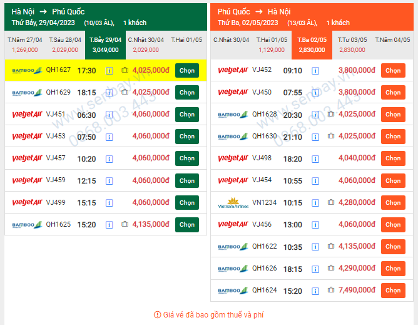Open info icon for flight QH1629
The width and height of the screenshot is (418, 325).
pos(109,93)
